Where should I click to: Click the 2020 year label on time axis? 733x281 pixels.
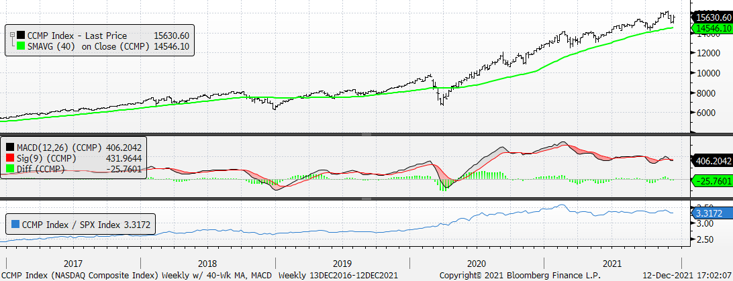[x=477, y=264]
